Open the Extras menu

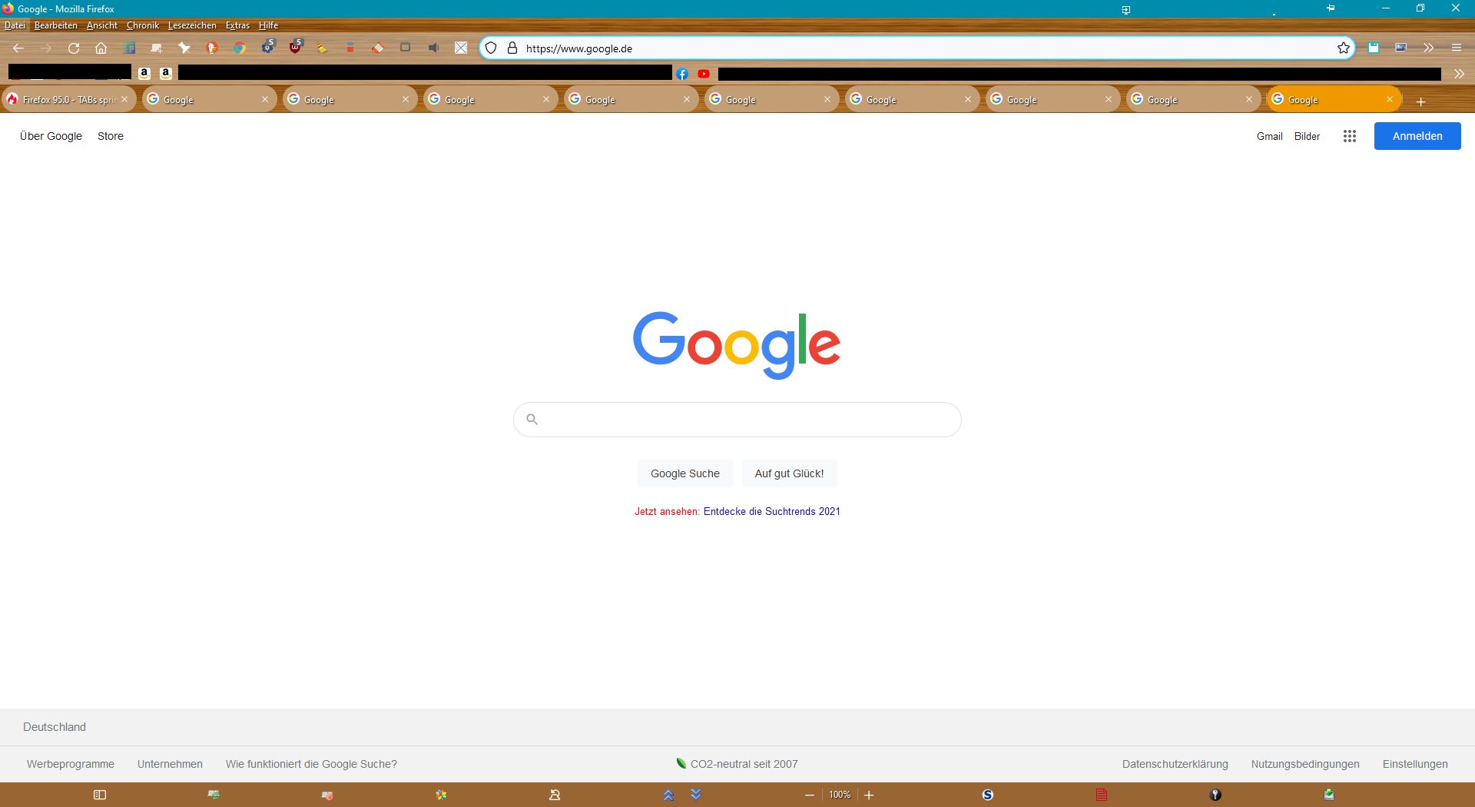pos(237,25)
